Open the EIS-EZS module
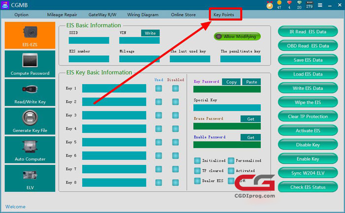 coord(30,35)
